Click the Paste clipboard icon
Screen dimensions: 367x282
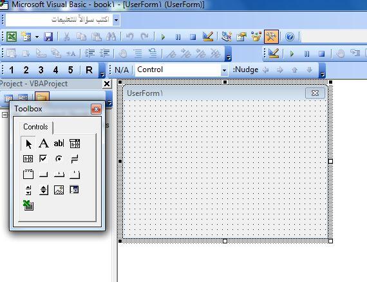(96, 37)
